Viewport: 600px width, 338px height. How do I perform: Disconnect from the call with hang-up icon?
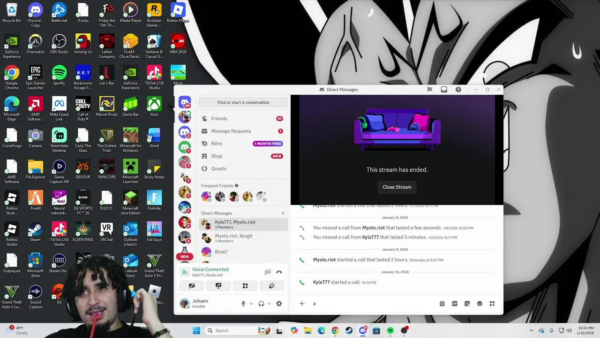pyautogui.click(x=279, y=272)
